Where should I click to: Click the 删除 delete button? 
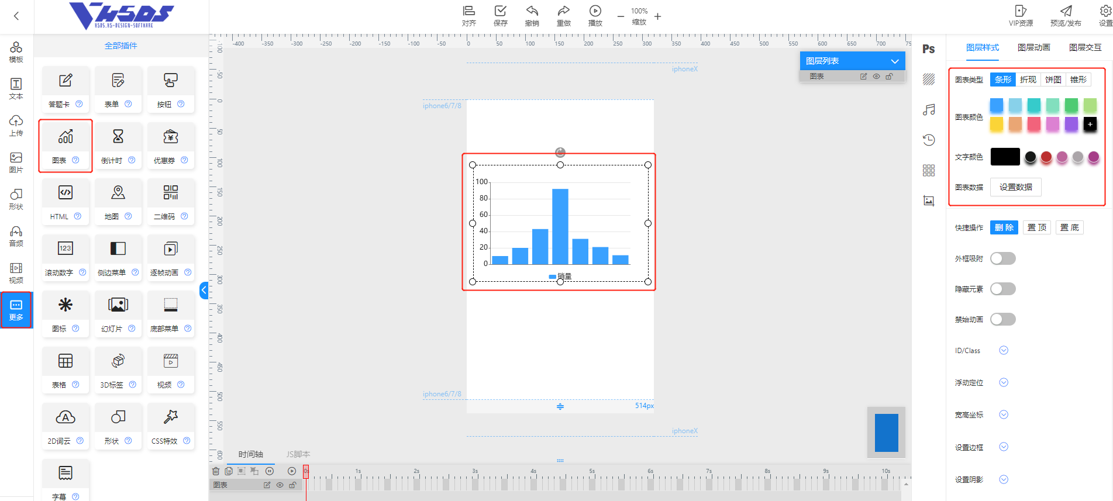(x=1004, y=227)
